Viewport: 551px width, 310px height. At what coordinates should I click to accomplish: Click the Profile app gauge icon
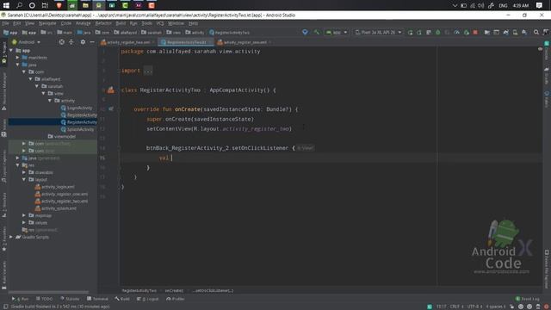point(456,33)
